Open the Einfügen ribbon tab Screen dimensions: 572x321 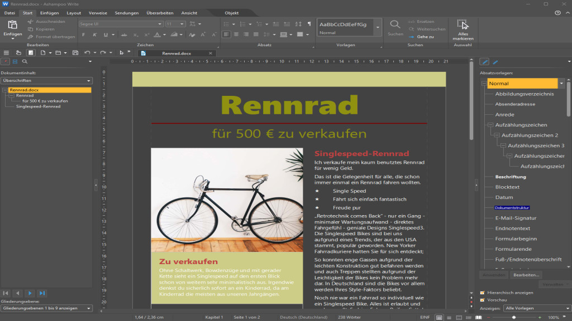50,12
